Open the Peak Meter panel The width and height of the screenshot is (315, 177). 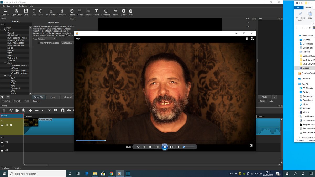[51, 12]
